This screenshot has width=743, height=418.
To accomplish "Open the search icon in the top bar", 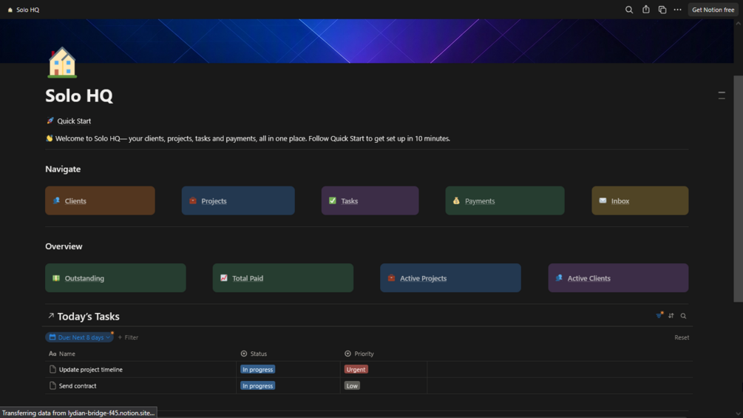I will point(629,10).
